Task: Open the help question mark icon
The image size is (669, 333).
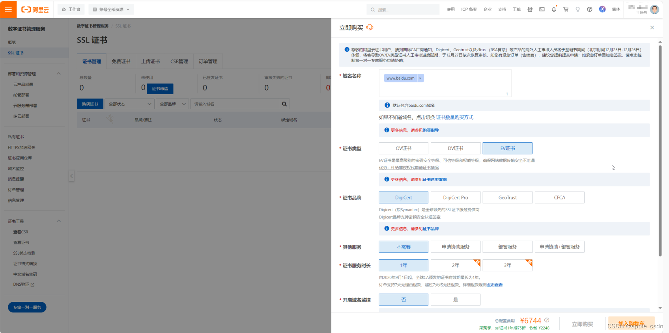Action: (x=589, y=9)
